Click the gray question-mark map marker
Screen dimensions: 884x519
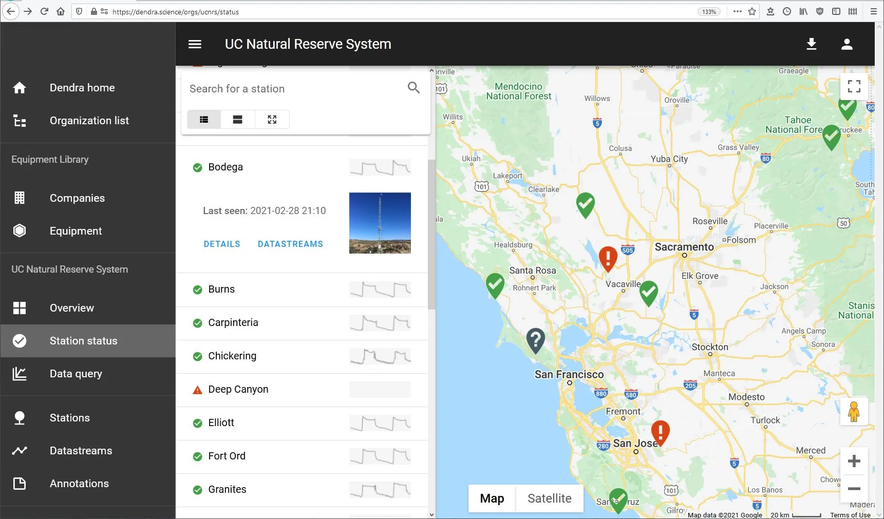[x=536, y=340]
